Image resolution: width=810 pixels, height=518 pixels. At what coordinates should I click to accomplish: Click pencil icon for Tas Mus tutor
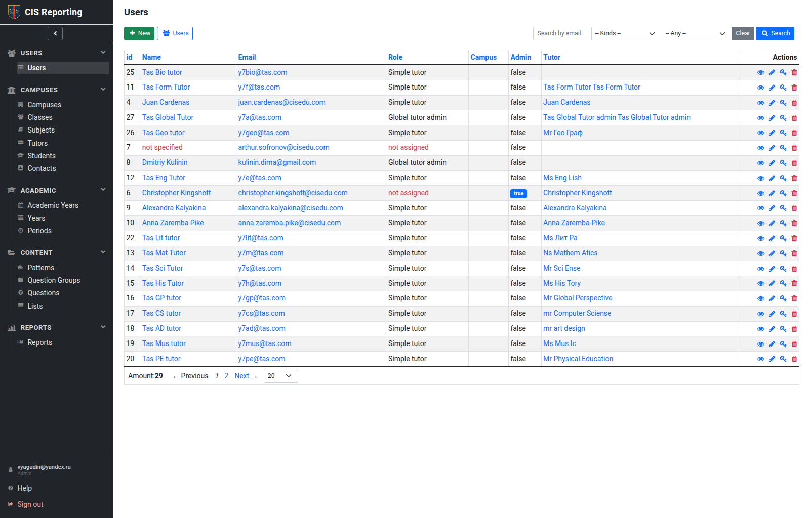pos(772,344)
